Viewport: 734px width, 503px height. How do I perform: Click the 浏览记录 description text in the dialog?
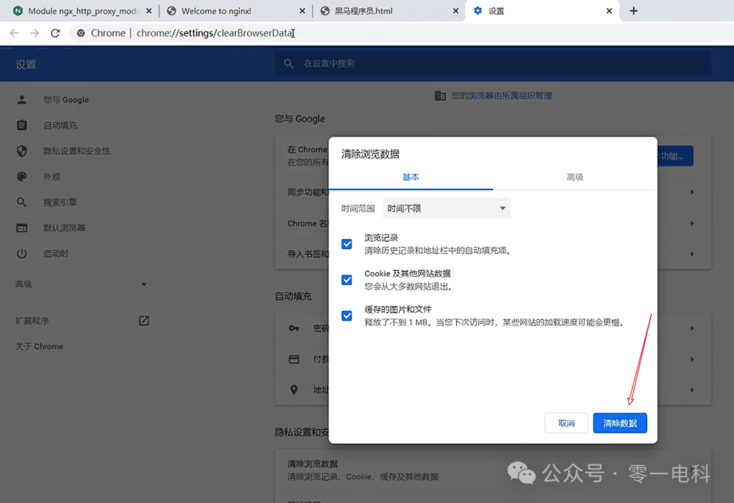click(x=437, y=250)
